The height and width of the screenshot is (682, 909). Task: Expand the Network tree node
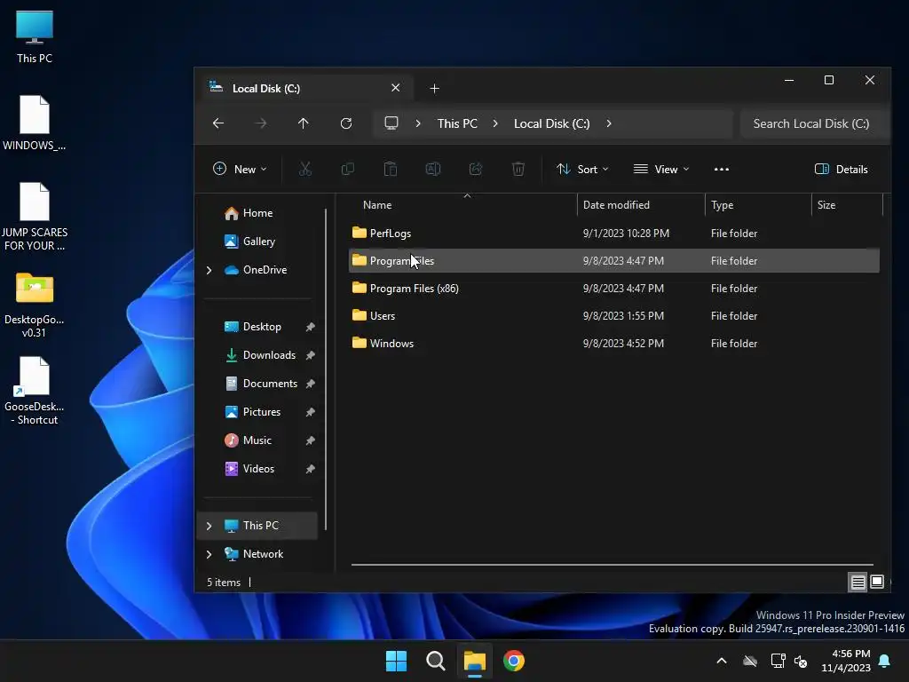coord(209,554)
